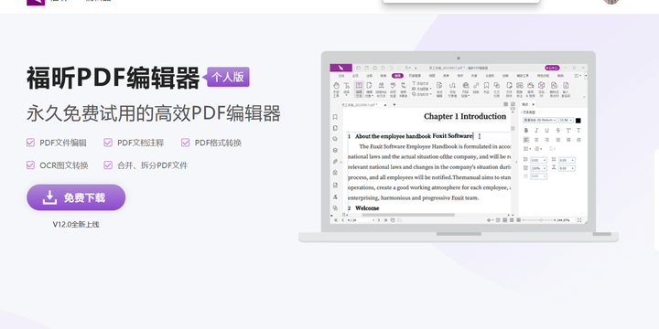Click the Bookmark icon in the preview ribbon
659x329 pixels.
point(486,88)
